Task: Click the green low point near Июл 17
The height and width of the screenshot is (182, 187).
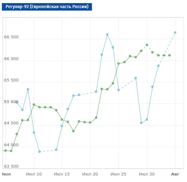Action: pyautogui.click(x=73, y=131)
